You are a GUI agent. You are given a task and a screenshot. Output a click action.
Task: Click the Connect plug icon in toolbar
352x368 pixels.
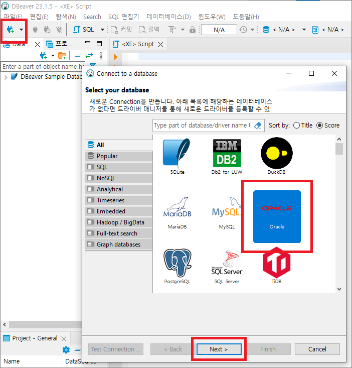pos(35,30)
